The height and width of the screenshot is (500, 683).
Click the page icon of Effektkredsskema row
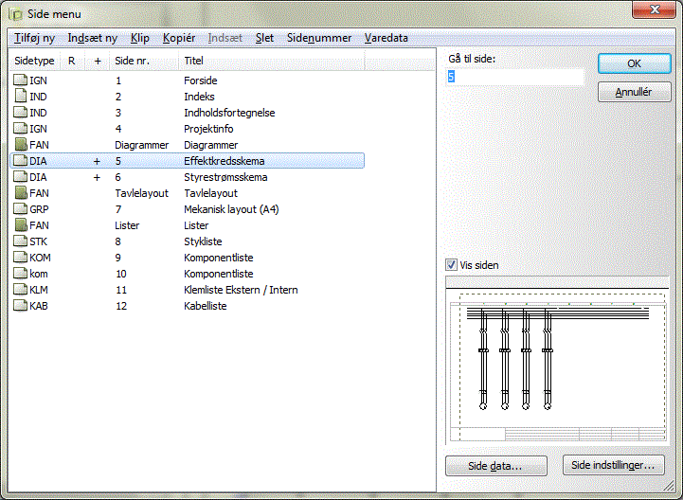click(x=20, y=161)
